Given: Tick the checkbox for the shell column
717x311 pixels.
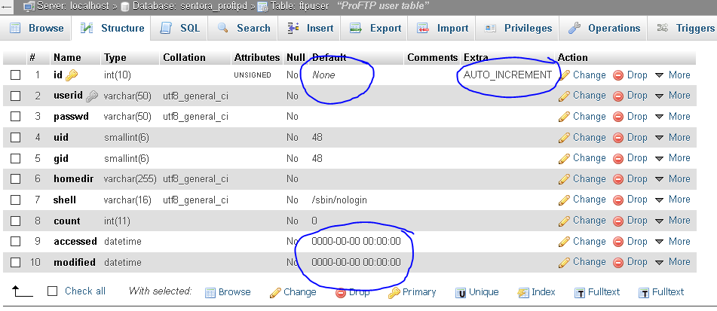Looking at the screenshot, I should [16, 200].
